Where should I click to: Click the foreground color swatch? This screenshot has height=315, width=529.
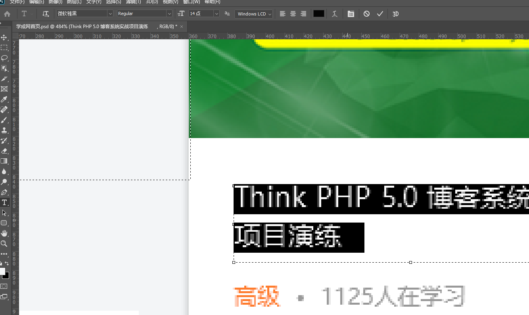click(x=2, y=271)
